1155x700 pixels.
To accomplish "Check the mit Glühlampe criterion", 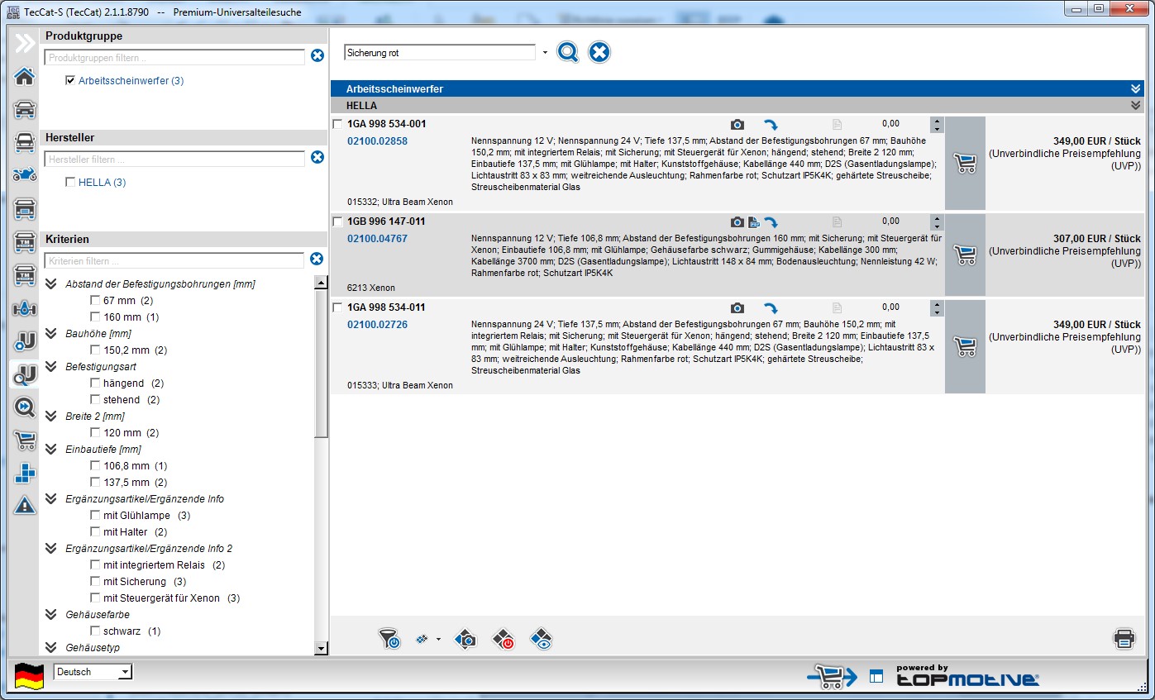I will 96,515.
